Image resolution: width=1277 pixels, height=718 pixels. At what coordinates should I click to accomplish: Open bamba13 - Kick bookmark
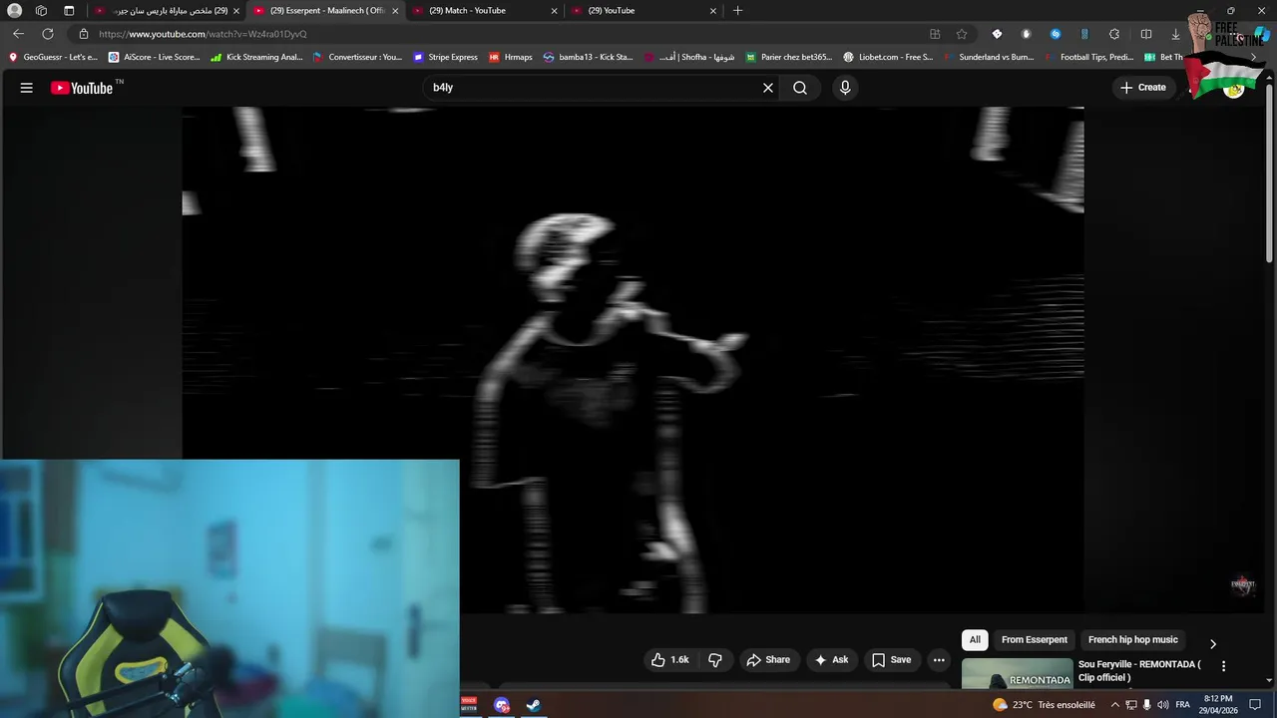(x=589, y=57)
